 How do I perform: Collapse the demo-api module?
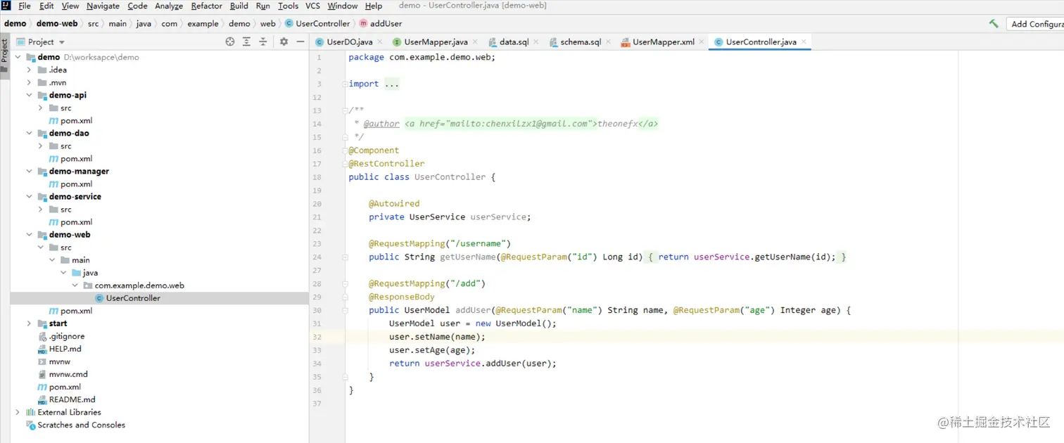click(29, 95)
